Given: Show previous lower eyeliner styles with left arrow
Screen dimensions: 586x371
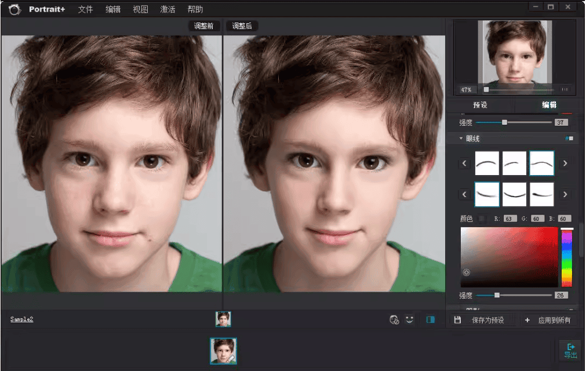Looking at the screenshot, I should pyautogui.click(x=464, y=194).
